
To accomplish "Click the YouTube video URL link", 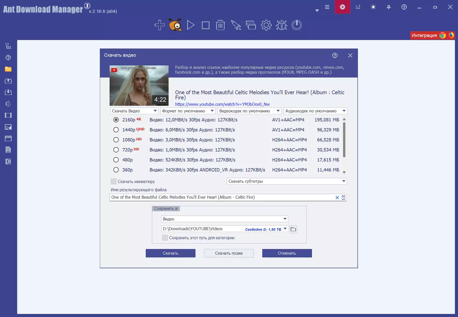I will coord(222,104).
